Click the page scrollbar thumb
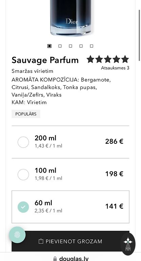The width and height of the screenshot is (141, 261). click(140, 35)
